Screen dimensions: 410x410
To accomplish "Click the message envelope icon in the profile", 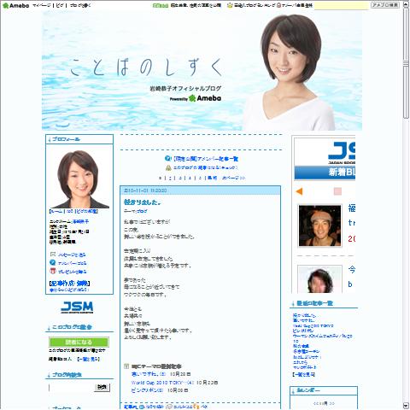I will click(x=53, y=255).
